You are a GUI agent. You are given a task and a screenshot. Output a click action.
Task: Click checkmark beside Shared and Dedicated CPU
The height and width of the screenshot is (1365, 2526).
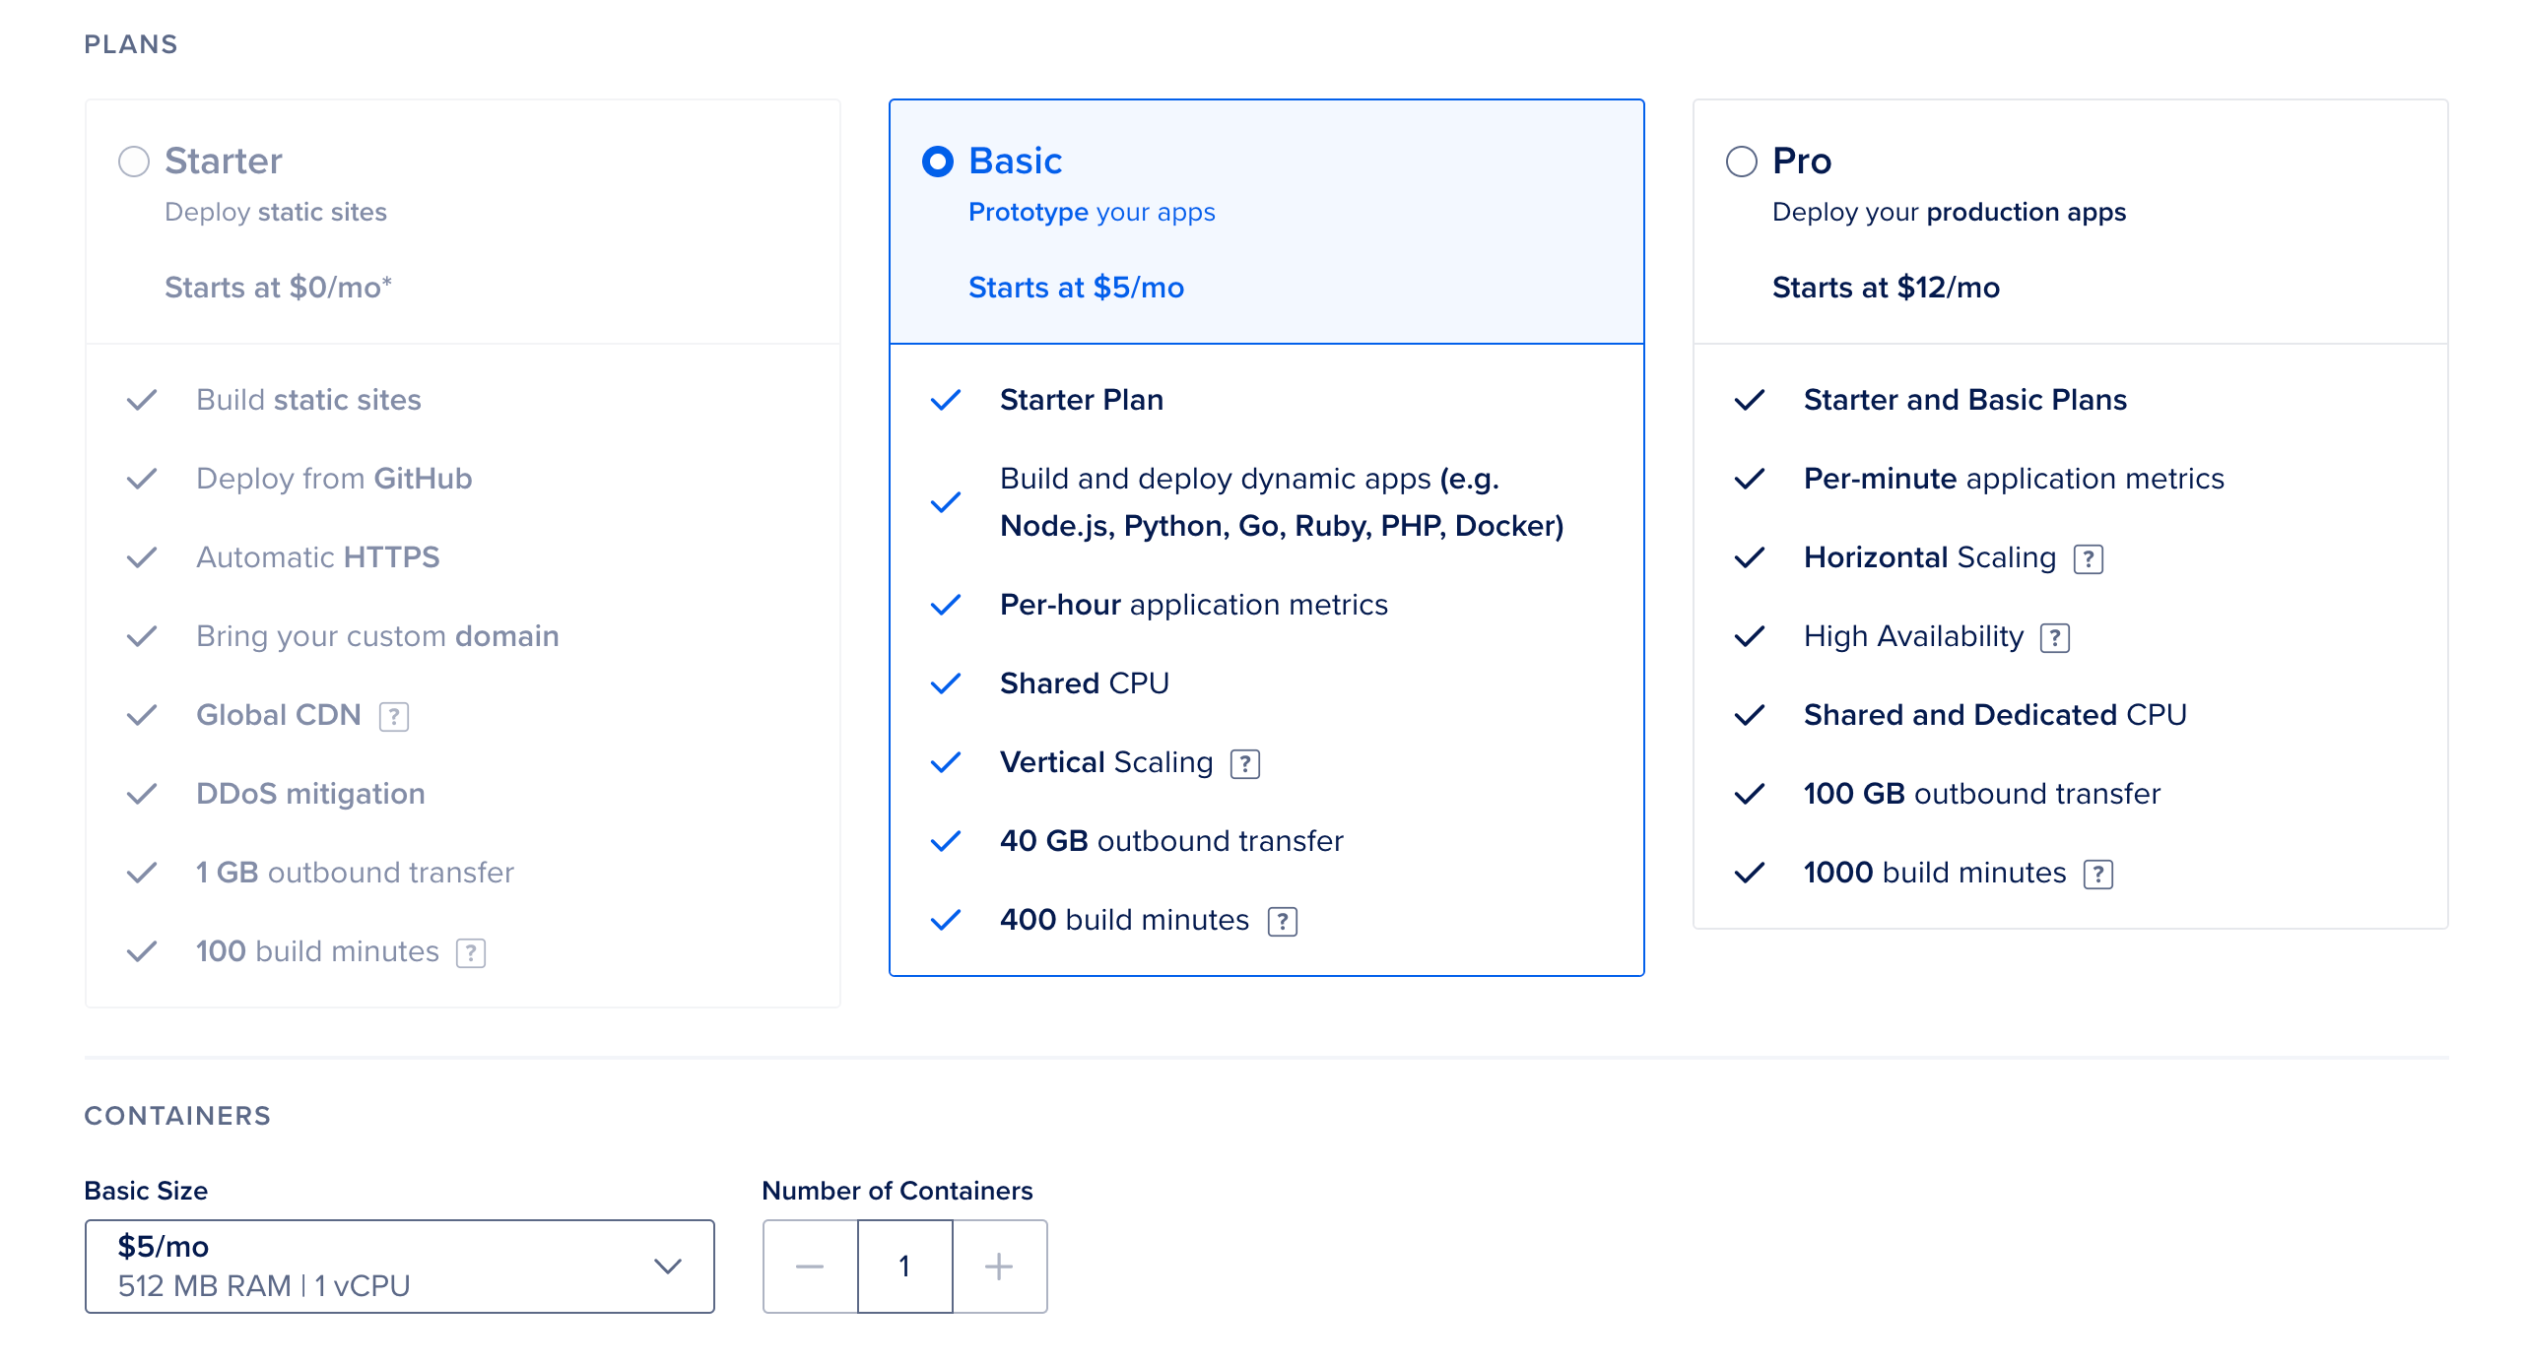point(1750,715)
